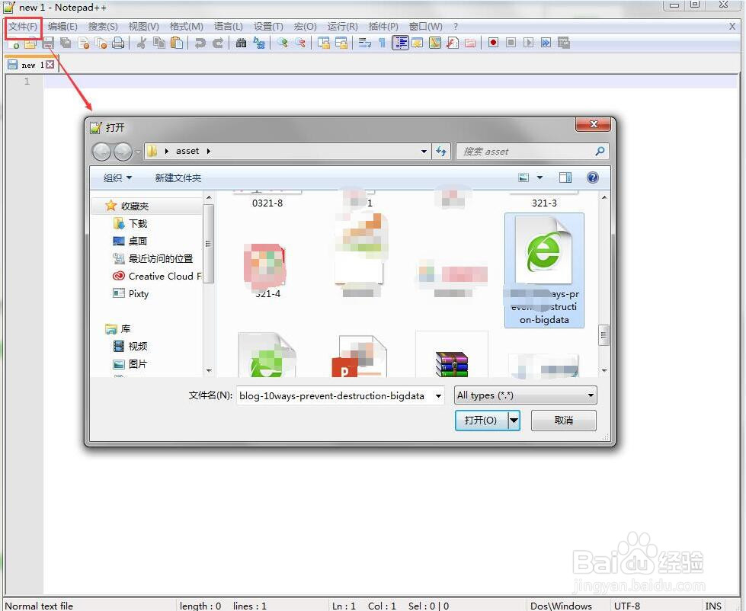Viewport: 746px width, 611px height.
Task: Toggle synchronize vertical scrolling
Action: tap(325, 43)
